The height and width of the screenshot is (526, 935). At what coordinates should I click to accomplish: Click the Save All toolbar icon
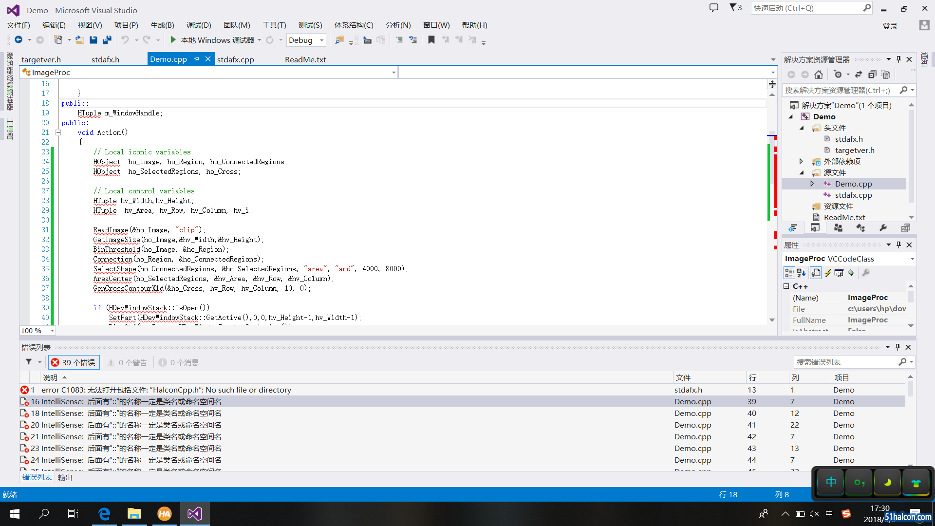point(107,40)
